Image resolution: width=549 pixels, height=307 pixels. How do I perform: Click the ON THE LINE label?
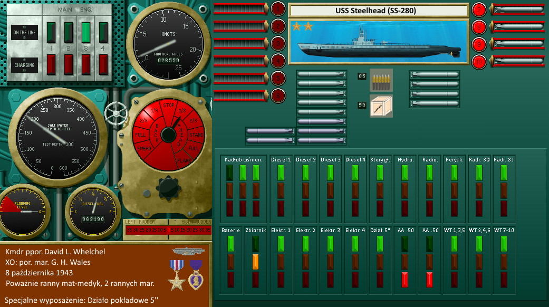coord(24,33)
